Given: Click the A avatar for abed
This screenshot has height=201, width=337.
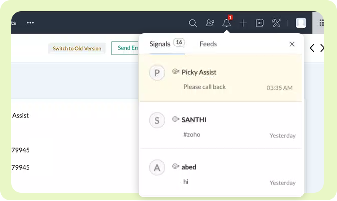Looking at the screenshot, I should pos(157,167).
